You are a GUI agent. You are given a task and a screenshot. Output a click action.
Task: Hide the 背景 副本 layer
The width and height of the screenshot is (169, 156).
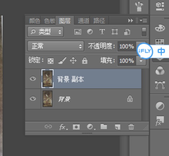33,79
